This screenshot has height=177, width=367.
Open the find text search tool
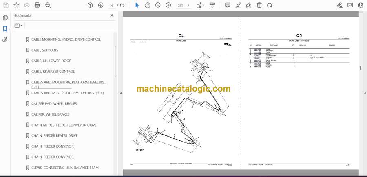click(48, 5)
